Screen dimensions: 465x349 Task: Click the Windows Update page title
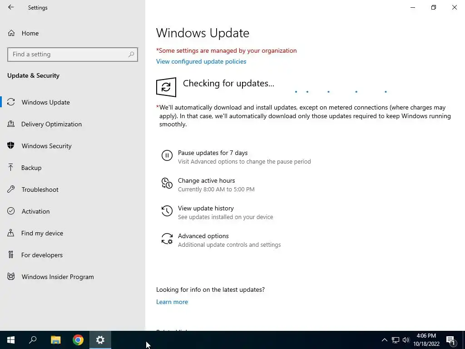tap(203, 33)
